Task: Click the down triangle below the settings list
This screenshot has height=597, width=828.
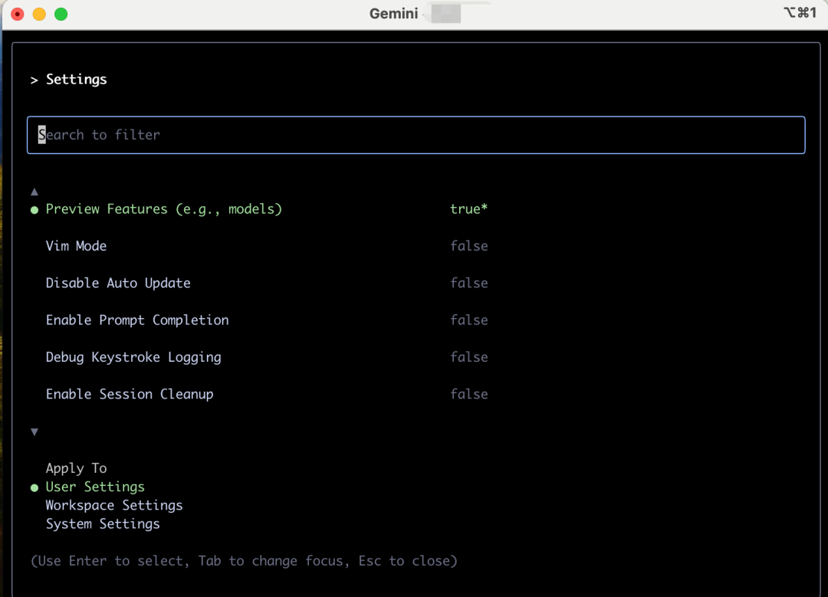Action: [34, 432]
